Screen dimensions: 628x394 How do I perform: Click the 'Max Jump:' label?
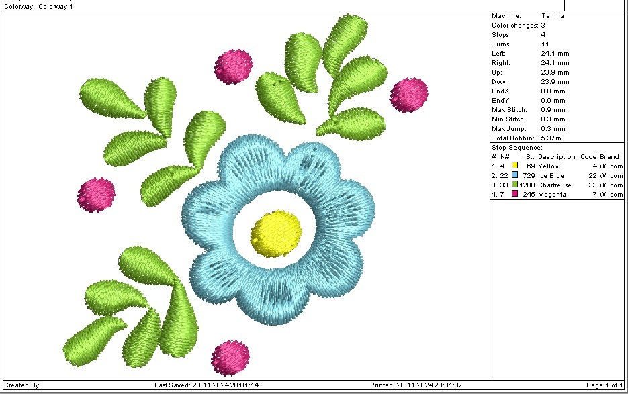click(509, 128)
